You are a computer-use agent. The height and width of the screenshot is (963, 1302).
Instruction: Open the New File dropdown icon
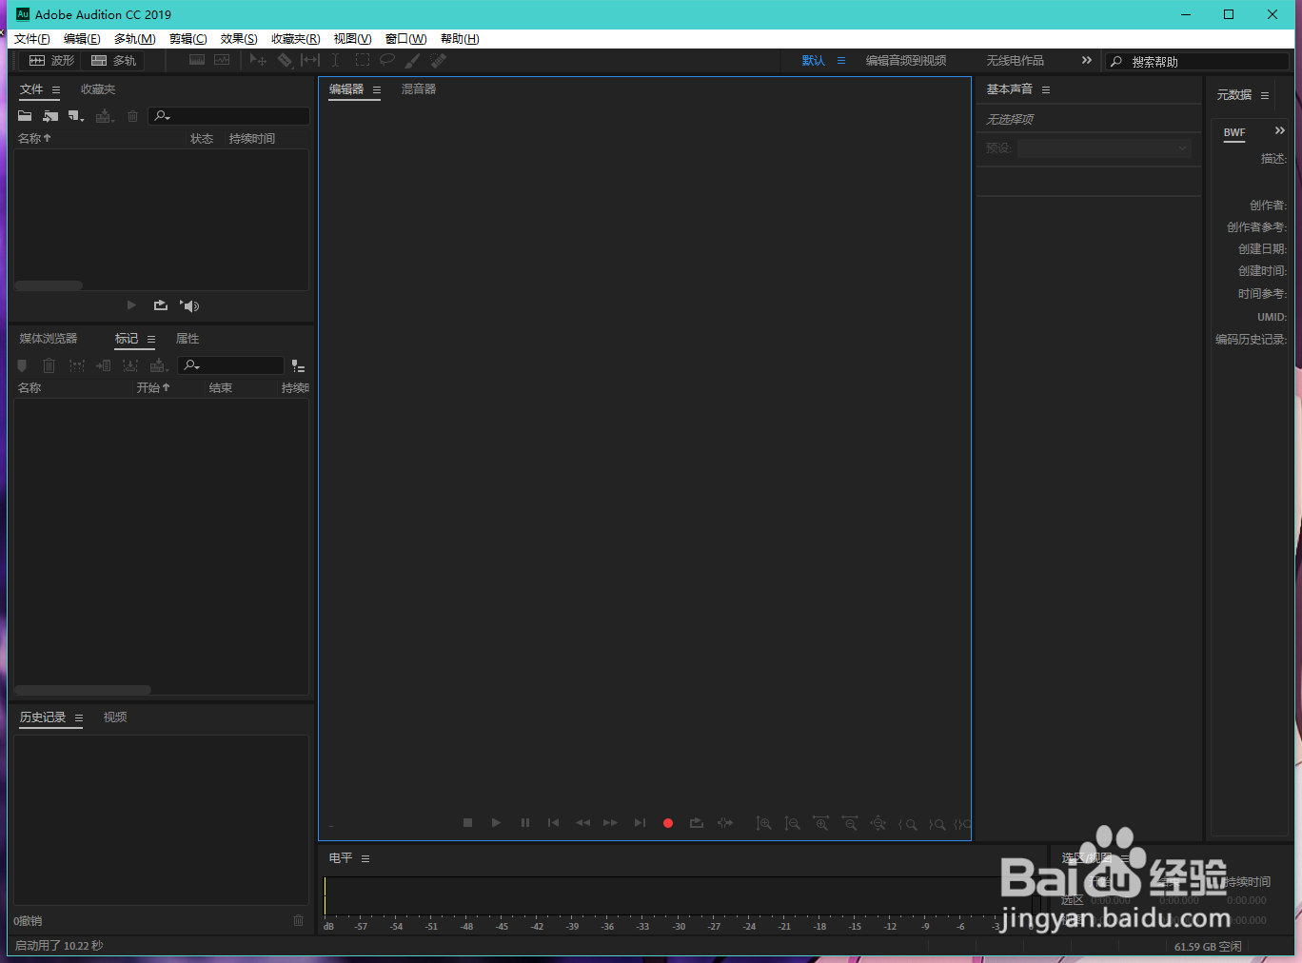point(76,116)
